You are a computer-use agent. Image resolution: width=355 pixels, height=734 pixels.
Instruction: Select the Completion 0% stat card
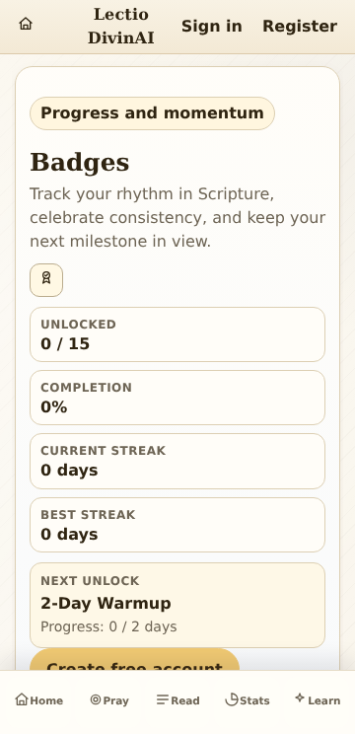pos(177,398)
